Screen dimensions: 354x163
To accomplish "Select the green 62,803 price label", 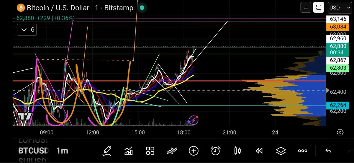I will (338, 68).
